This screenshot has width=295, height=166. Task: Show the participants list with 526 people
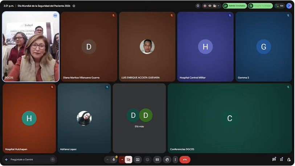279,6
